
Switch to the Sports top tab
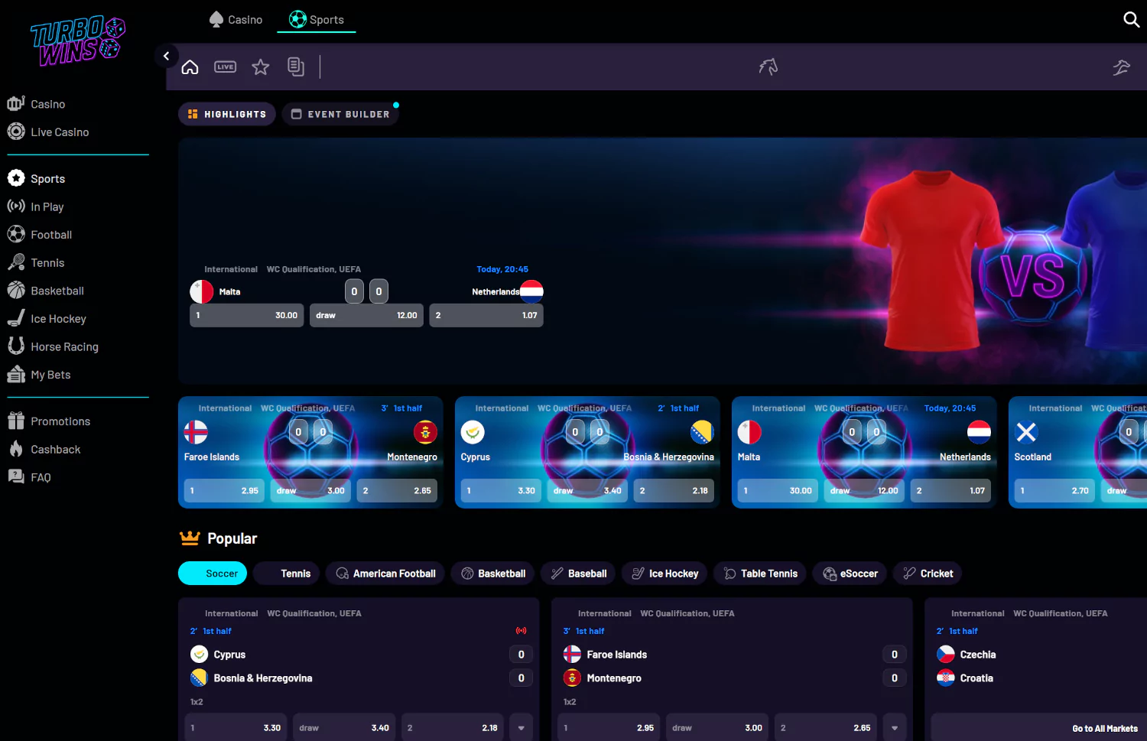317,20
